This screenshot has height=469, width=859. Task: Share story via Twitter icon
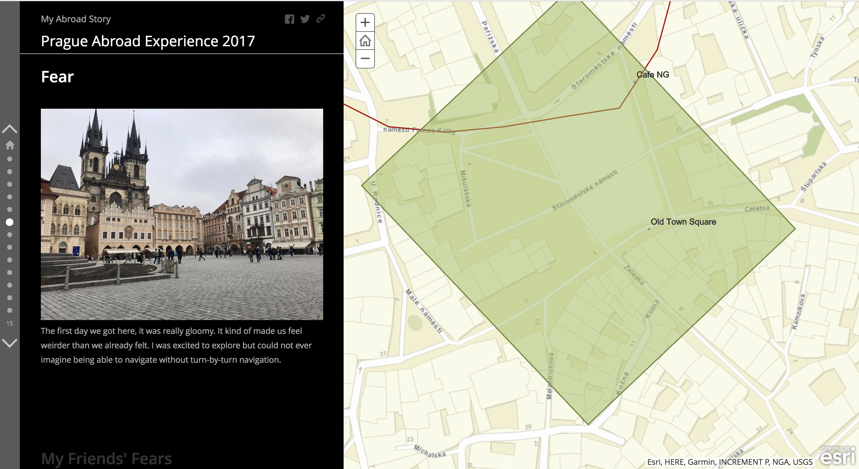pos(305,19)
